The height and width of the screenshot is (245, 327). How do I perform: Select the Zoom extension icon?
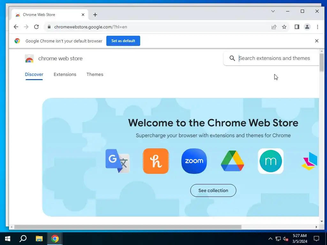click(194, 161)
